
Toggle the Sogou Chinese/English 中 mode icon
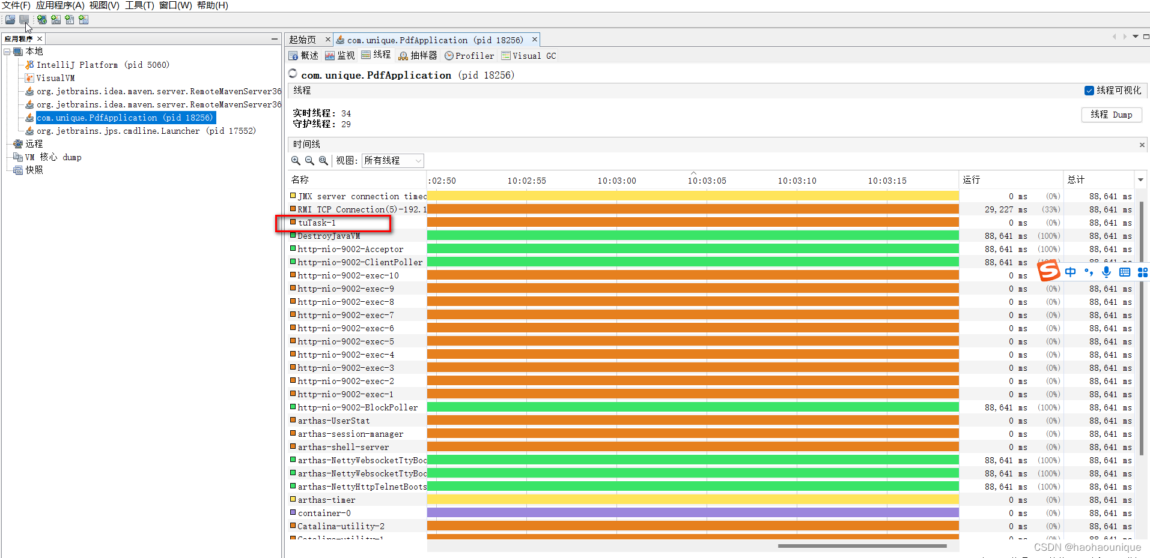[x=1071, y=272]
